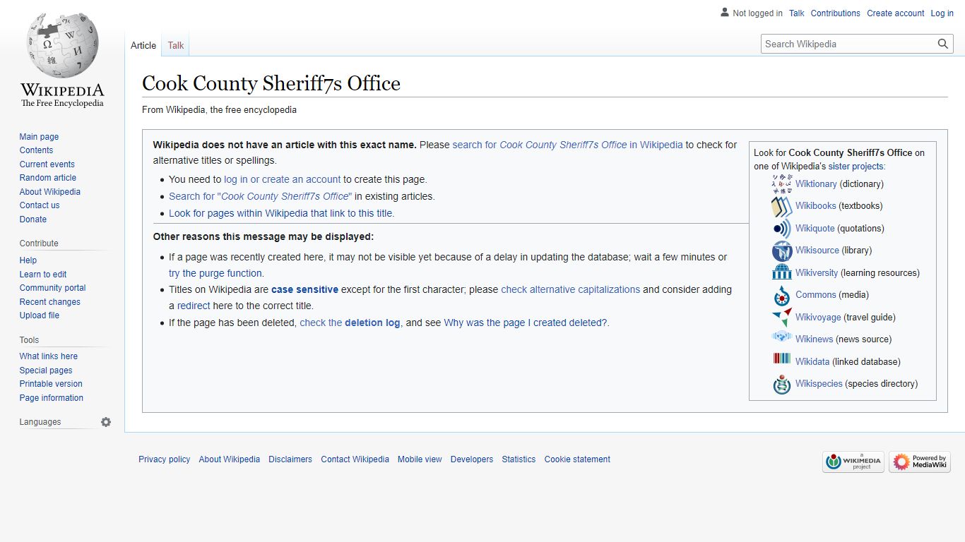The width and height of the screenshot is (965, 542).
Task: Load a Random article
Action: [x=47, y=178]
